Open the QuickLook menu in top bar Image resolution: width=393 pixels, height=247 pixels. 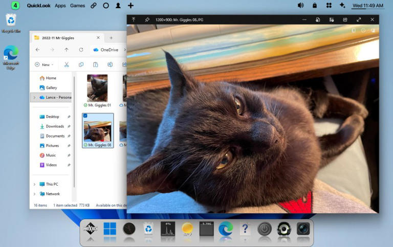(38, 6)
